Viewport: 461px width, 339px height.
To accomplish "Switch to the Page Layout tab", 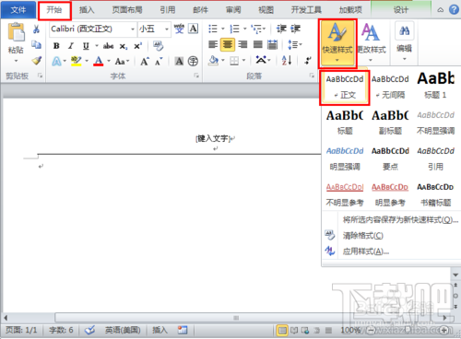I will [x=127, y=10].
